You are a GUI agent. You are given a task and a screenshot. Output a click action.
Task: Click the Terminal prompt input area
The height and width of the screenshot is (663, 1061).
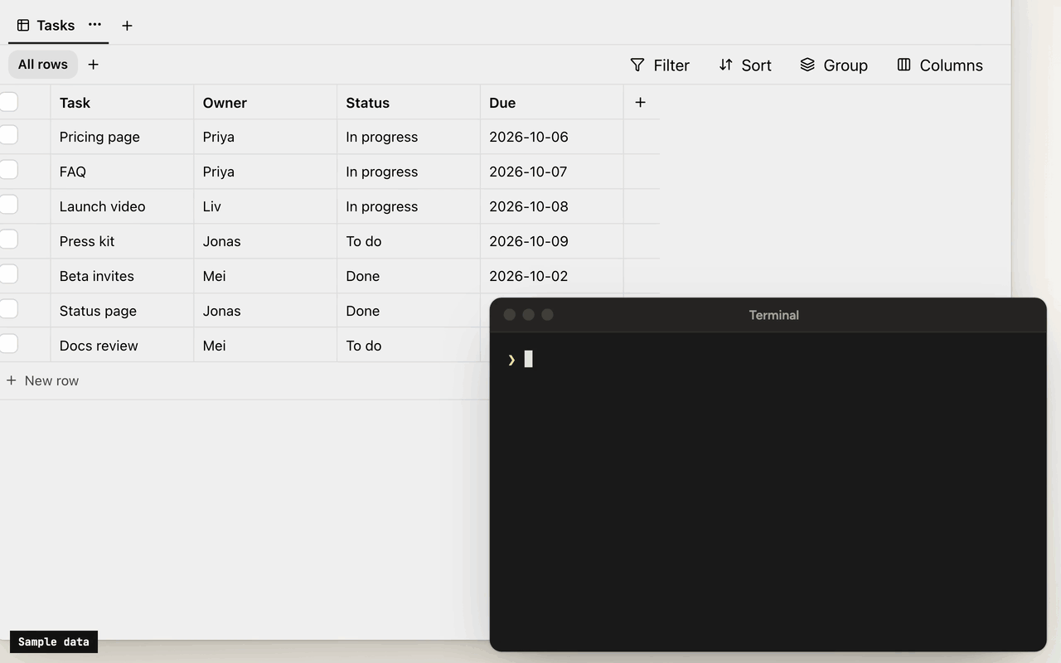(x=768, y=359)
